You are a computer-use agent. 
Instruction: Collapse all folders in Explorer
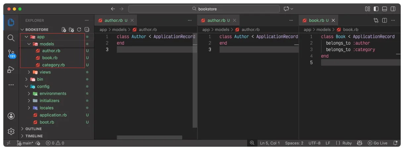pos(87,30)
